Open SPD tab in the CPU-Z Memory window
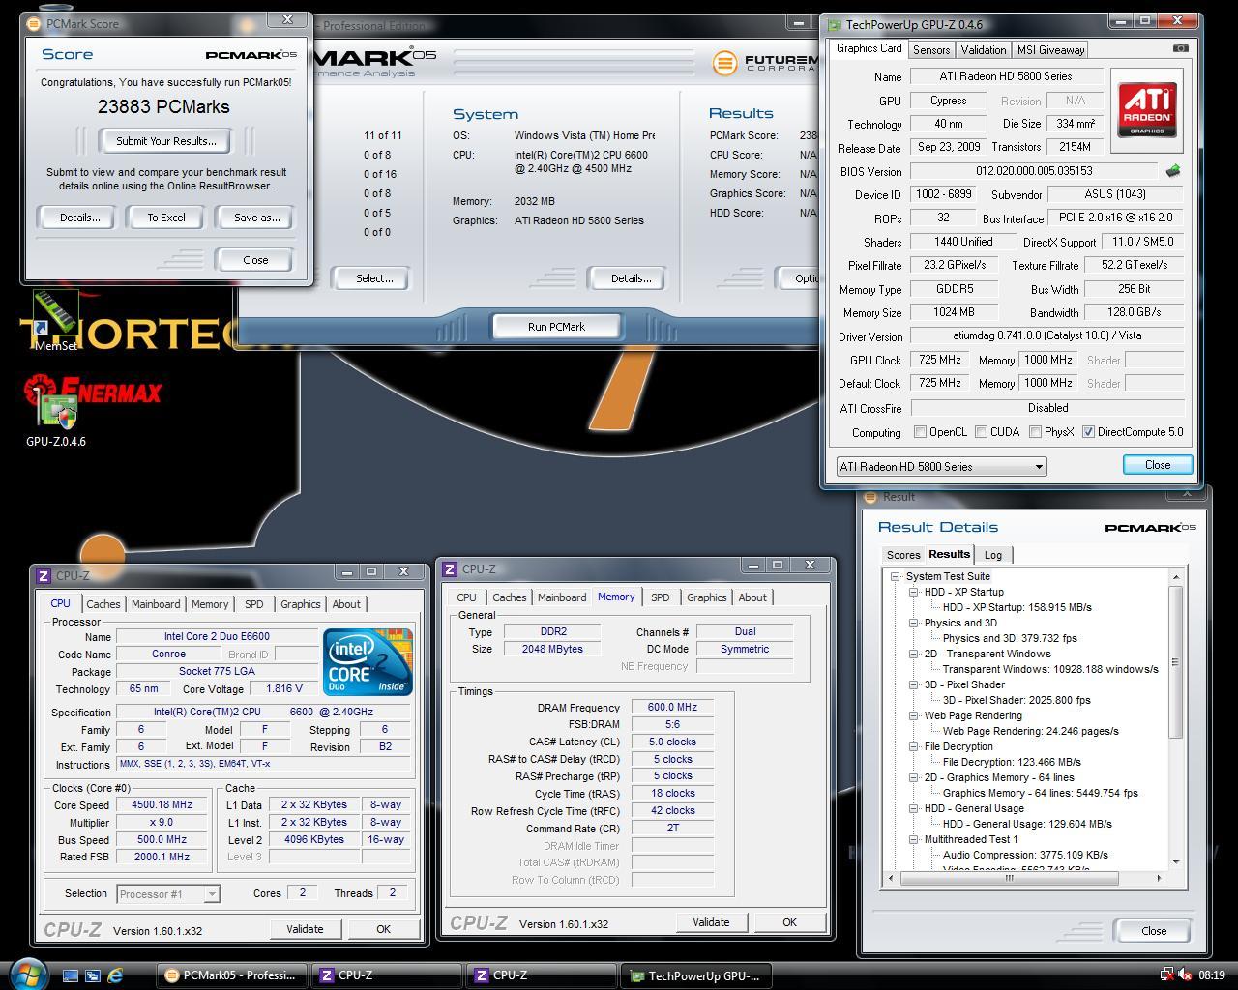The width and height of the screenshot is (1238, 990). click(x=660, y=597)
